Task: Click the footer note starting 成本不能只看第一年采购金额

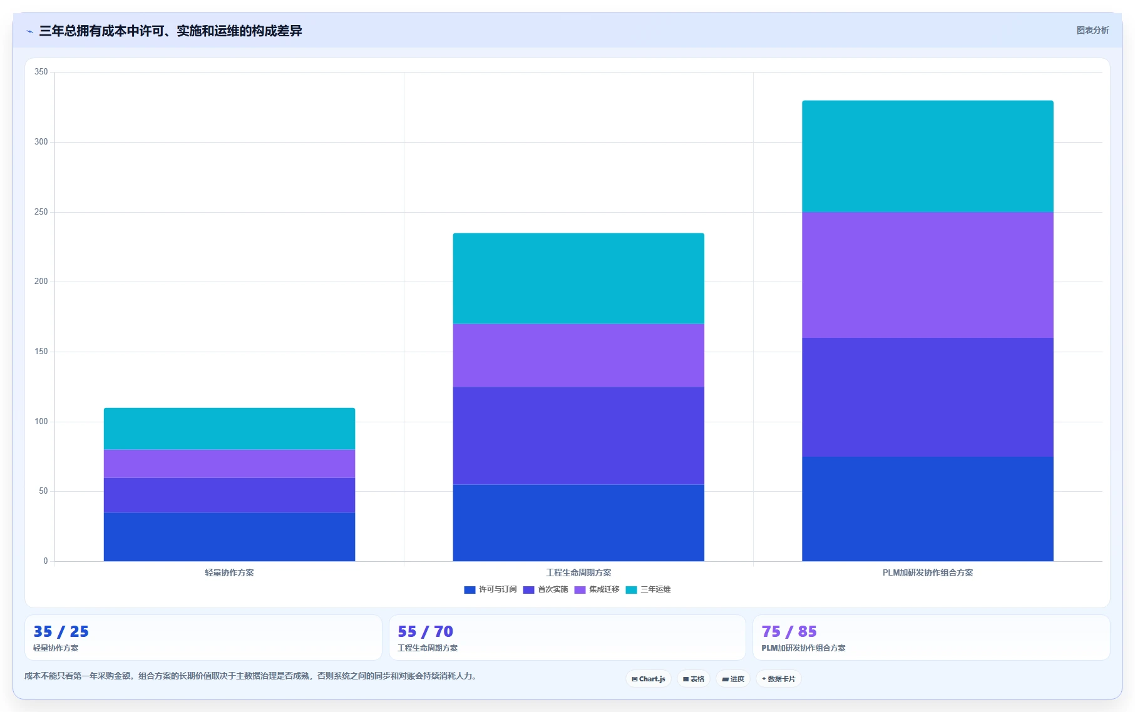Action: coord(252,676)
